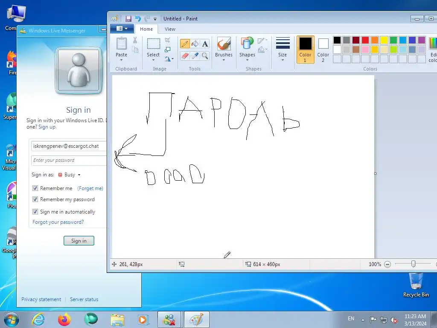The image size is (437, 328).
Task: Open the Customize Quick Access Toolbar dropdown
Action: click(x=155, y=19)
